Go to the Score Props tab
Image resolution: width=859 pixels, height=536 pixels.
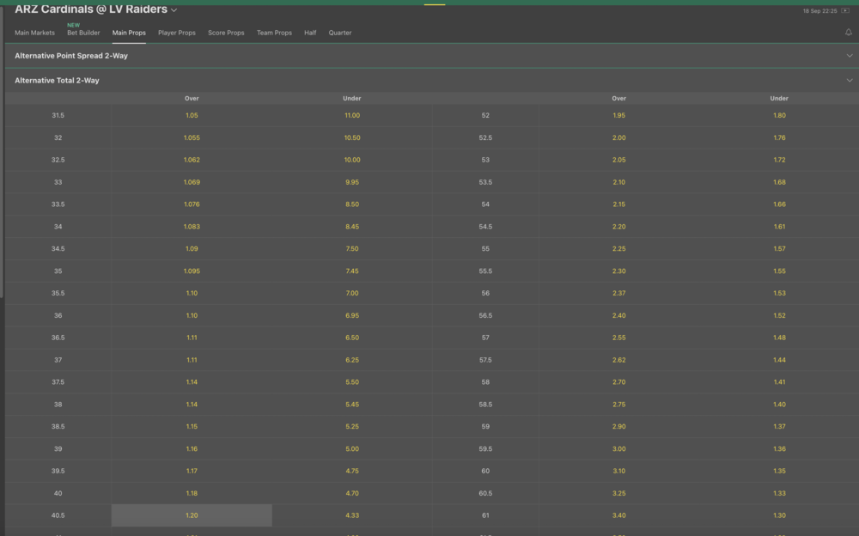(x=226, y=33)
